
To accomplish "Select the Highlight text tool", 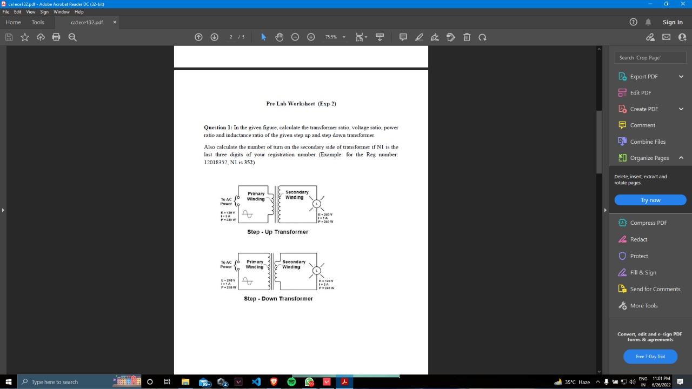I will pos(419,37).
